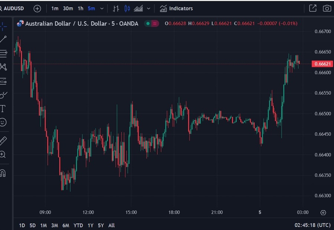Choose the candles chart style icon
Viewport: 334px width, 230px height.
(127, 9)
